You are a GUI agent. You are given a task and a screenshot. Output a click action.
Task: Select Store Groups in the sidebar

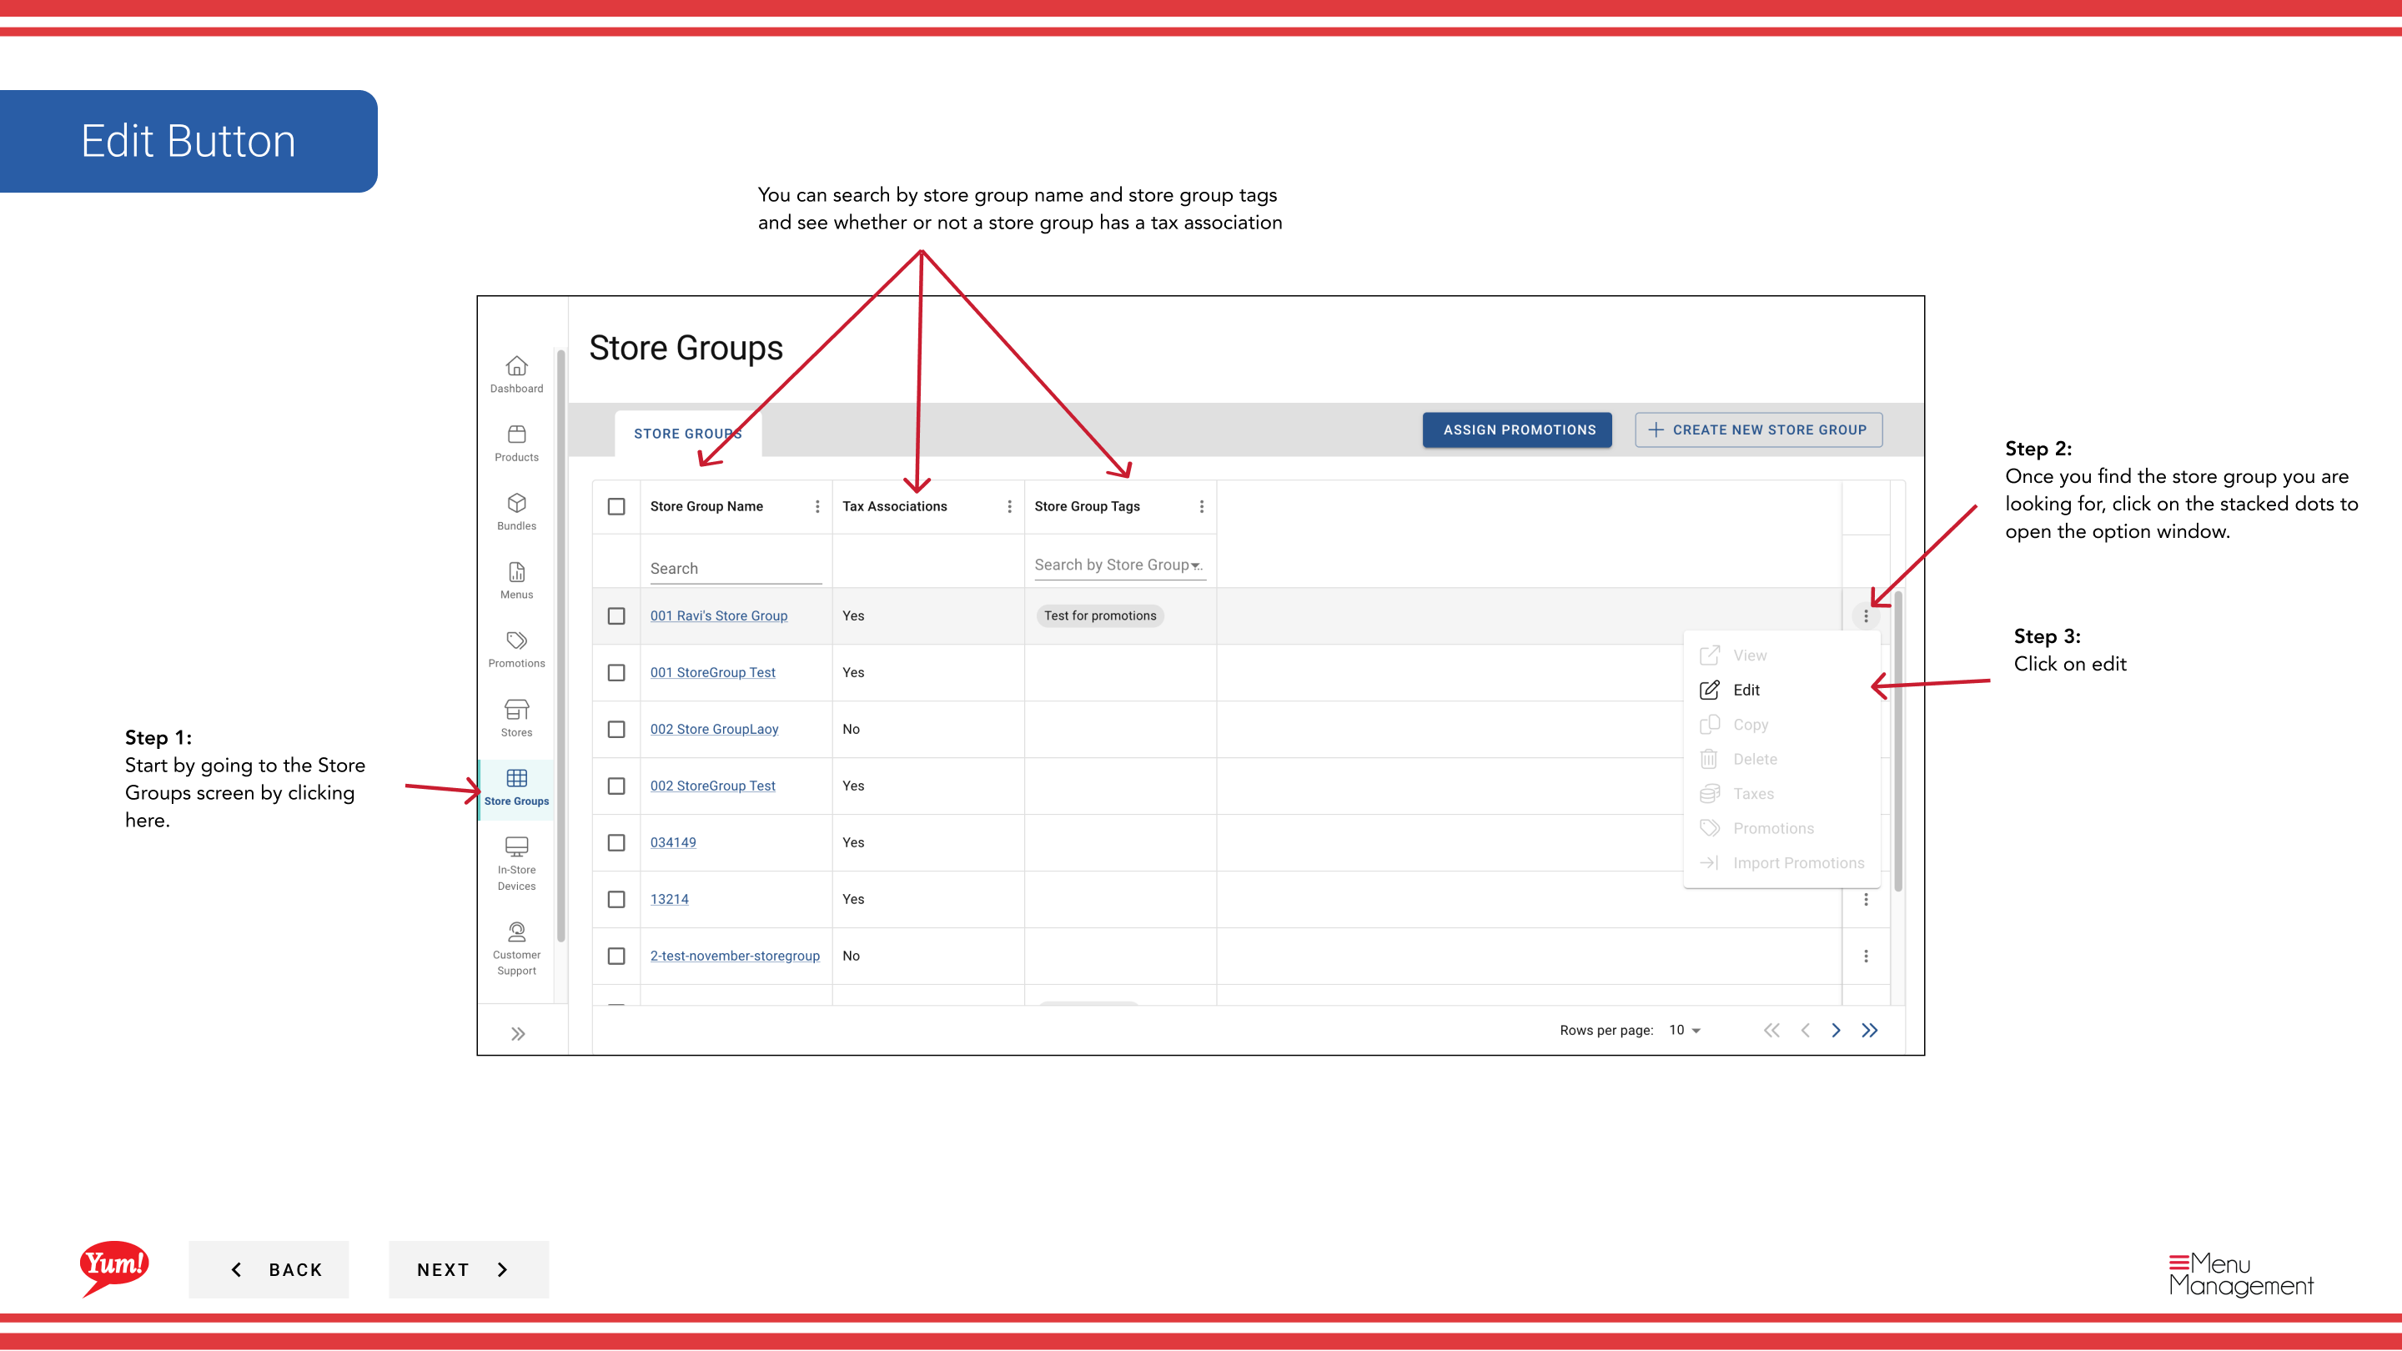click(516, 788)
